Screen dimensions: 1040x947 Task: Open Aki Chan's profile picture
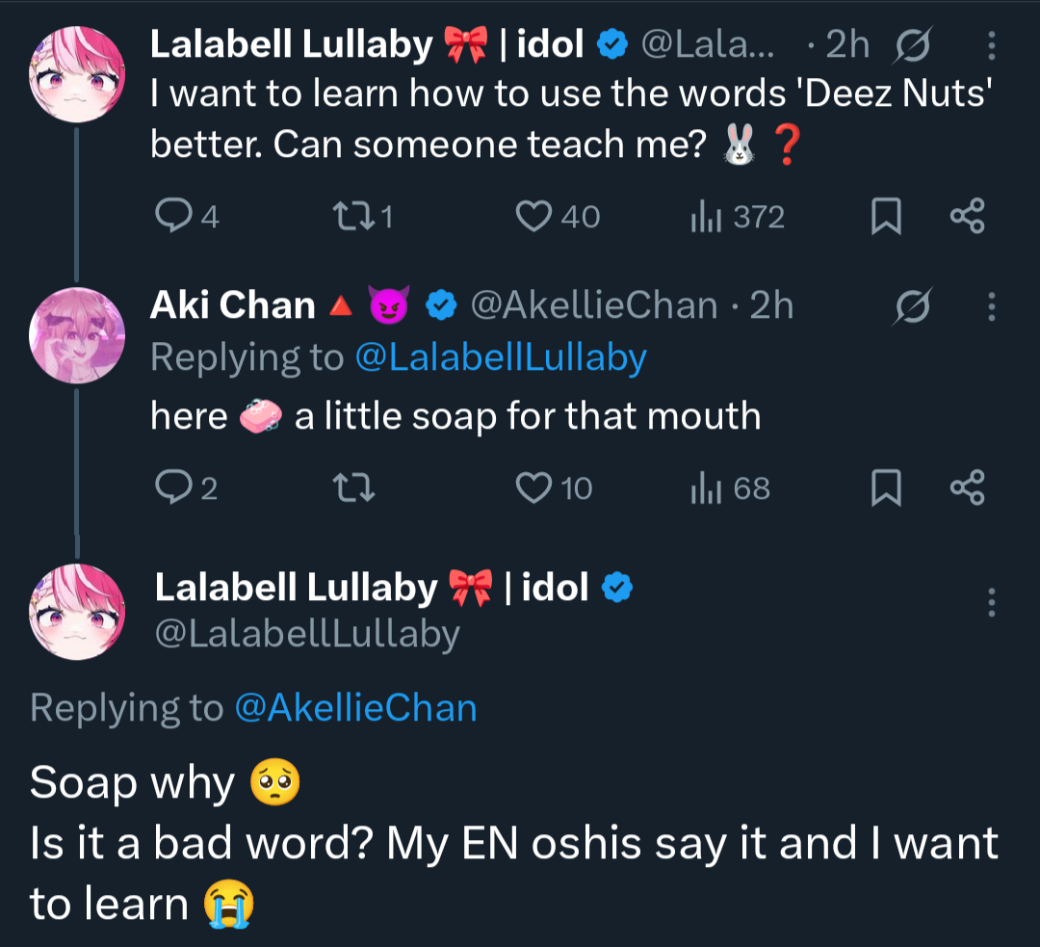coord(77,334)
